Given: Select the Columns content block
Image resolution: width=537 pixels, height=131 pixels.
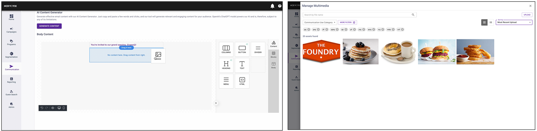Looking at the screenshot, I should pos(226,49).
